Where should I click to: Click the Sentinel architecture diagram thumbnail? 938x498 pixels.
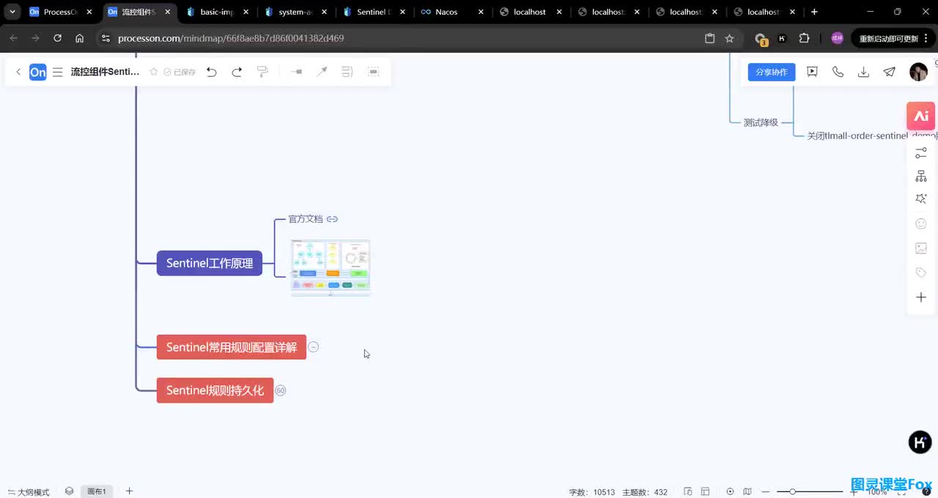[x=330, y=267]
